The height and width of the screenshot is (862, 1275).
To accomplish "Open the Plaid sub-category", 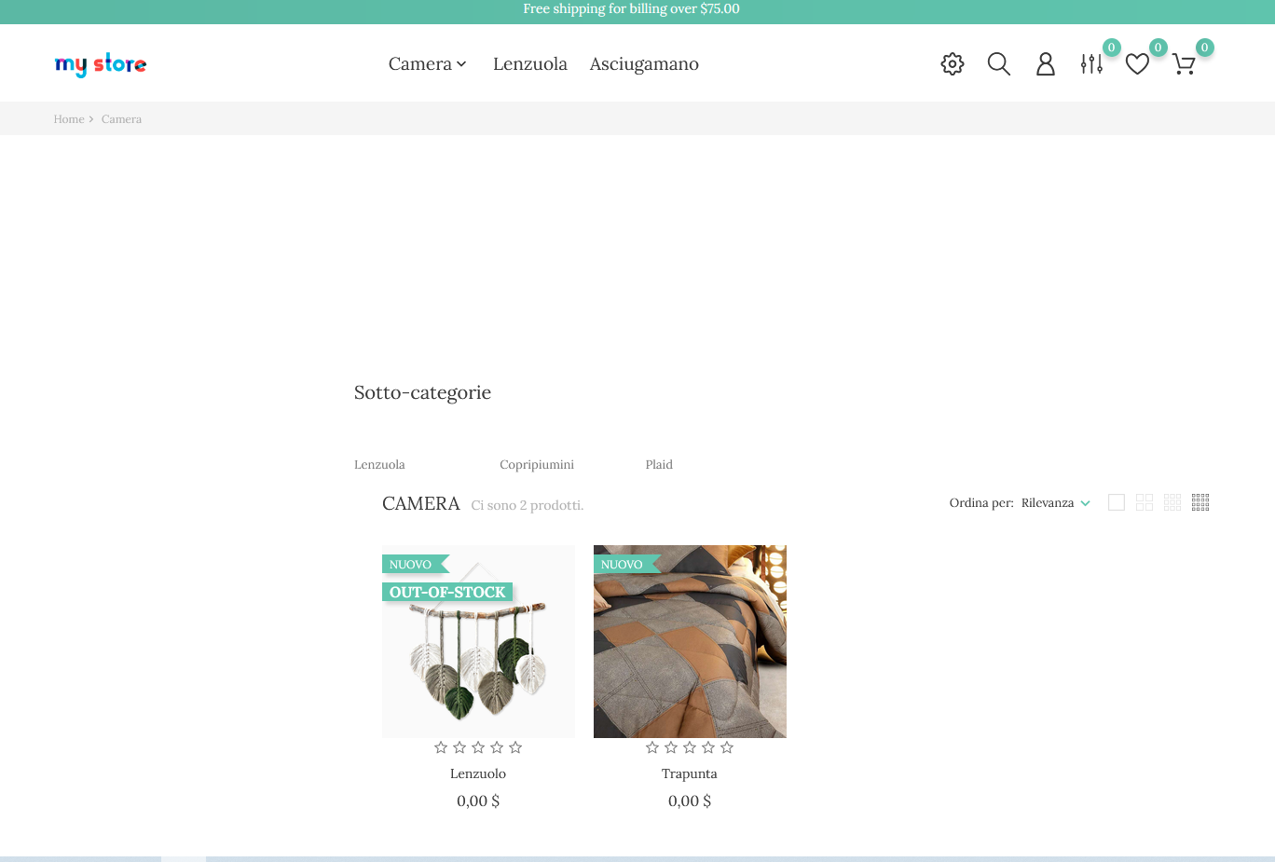I will [659, 464].
